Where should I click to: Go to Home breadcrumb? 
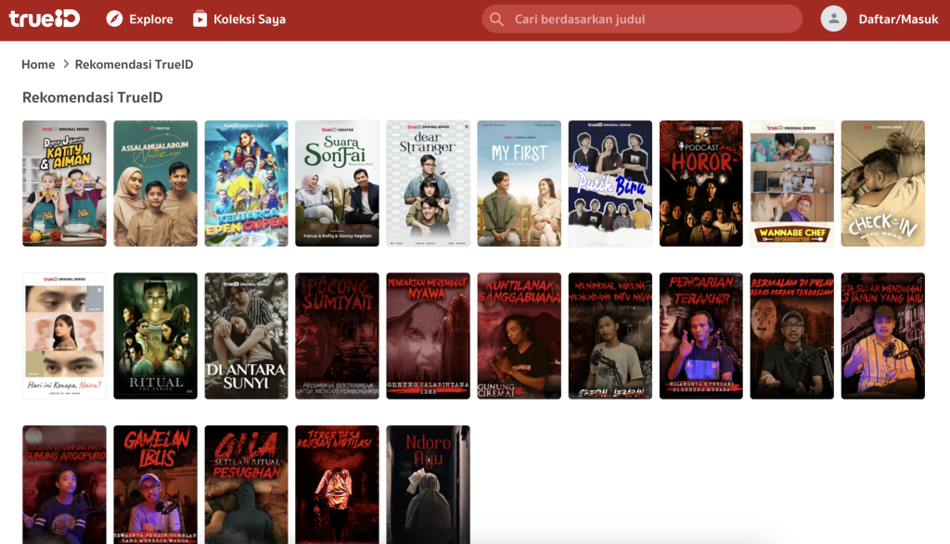[38, 64]
